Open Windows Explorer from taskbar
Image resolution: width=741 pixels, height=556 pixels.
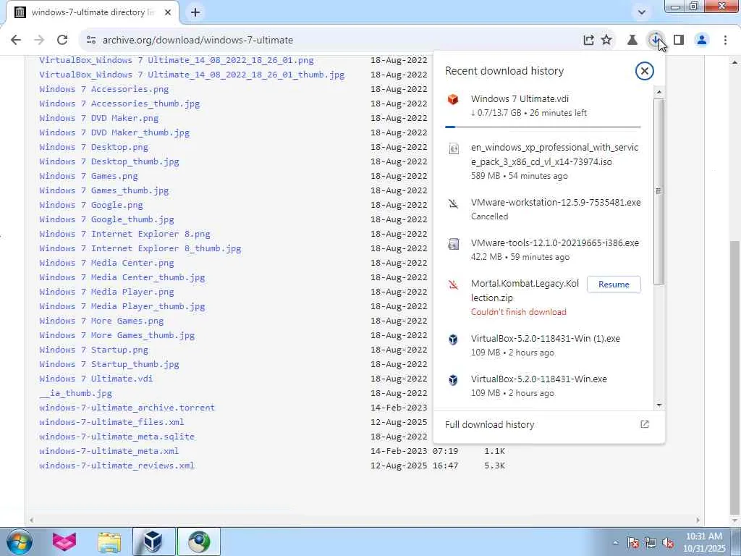point(109,542)
